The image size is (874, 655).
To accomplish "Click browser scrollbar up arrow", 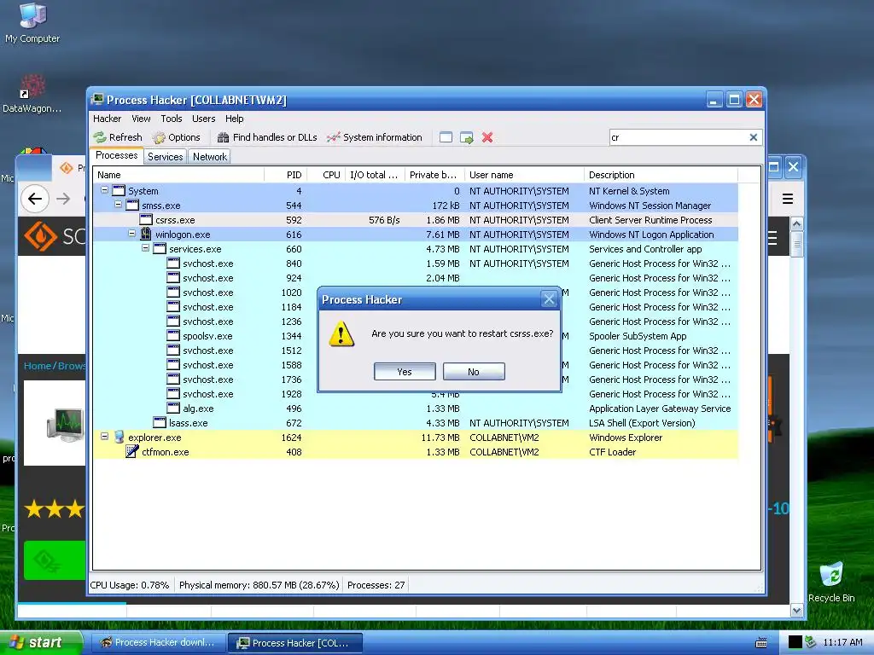I will click(x=796, y=224).
